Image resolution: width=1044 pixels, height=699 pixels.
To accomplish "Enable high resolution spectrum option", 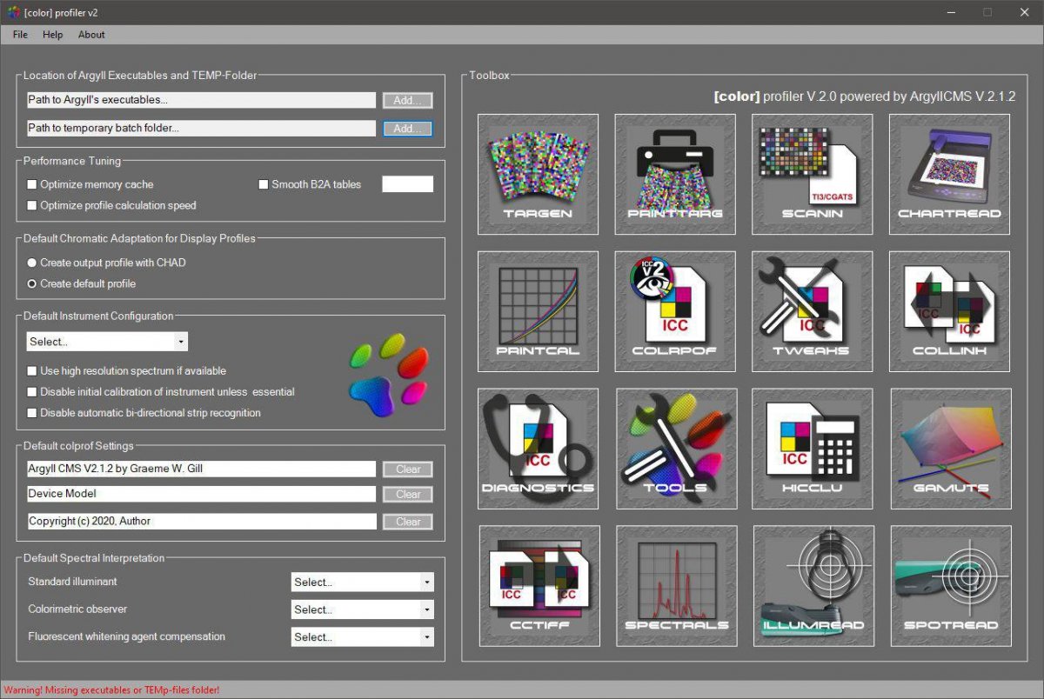I will click(33, 371).
